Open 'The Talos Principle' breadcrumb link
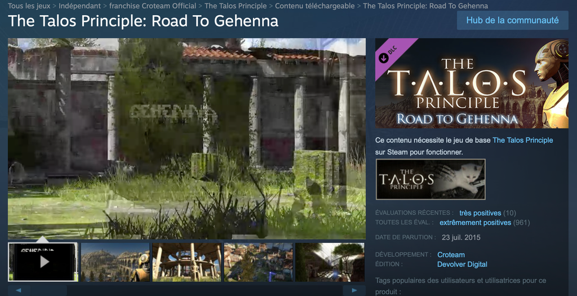 [x=236, y=6]
